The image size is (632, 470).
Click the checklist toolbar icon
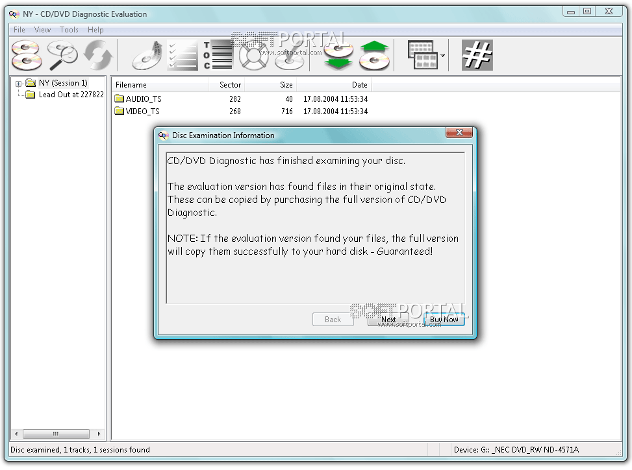click(x=182, y=55)
